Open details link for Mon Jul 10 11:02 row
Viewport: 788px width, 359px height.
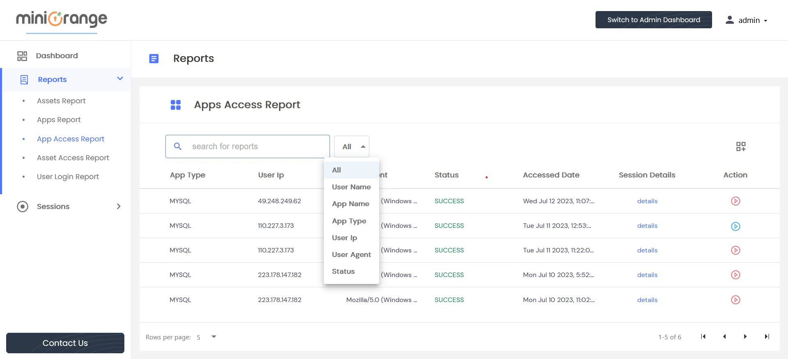coord(647,300)
